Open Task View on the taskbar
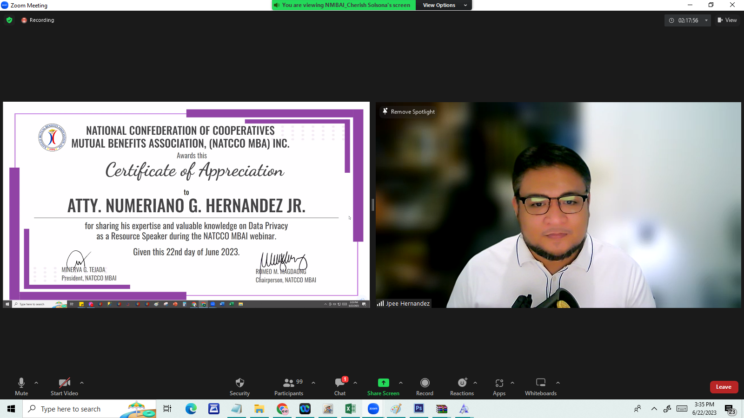The width and height of the screenshot is (744, 418). point(167,409)
